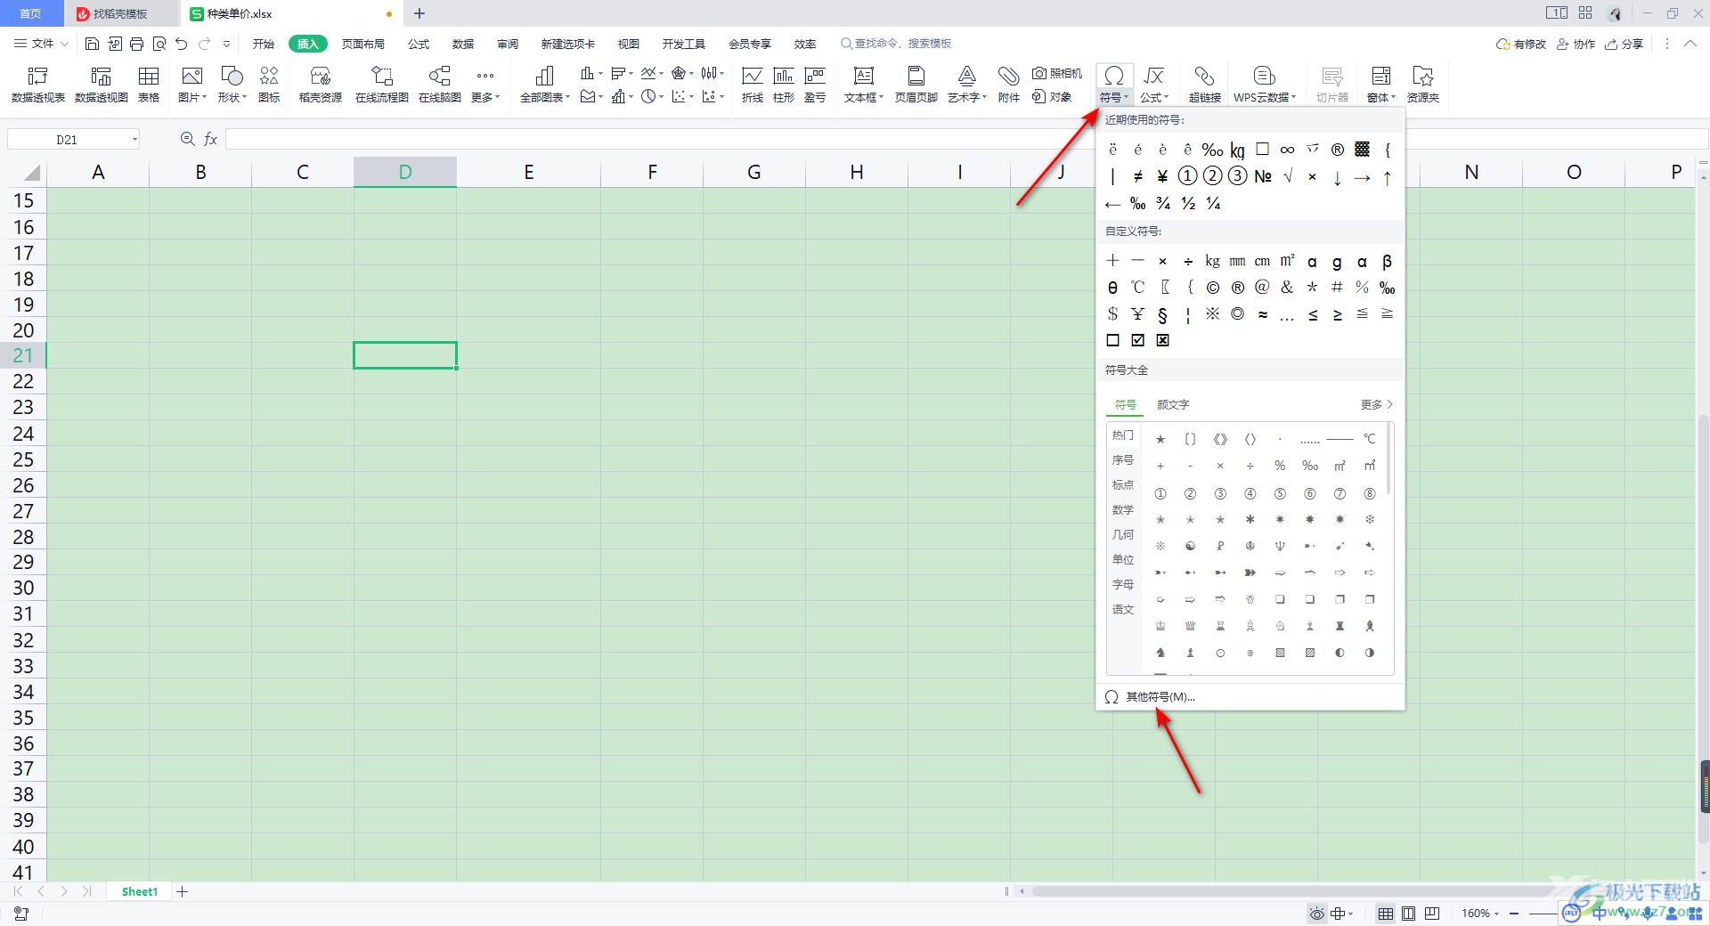Click the formula bar input field

pos(659,139)
